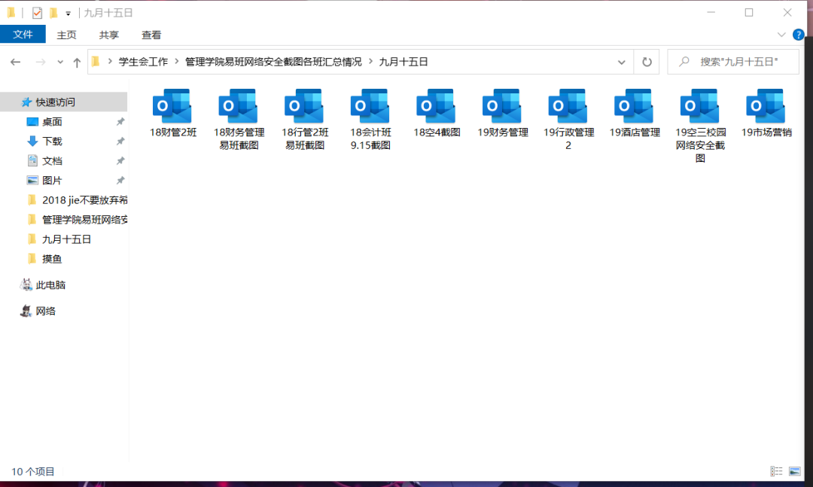813x487 pixels.
Task: Go back with the back arrow
Action: (16, 62)
